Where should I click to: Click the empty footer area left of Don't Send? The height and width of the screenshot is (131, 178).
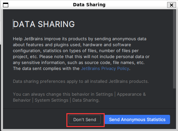point(35,119)
